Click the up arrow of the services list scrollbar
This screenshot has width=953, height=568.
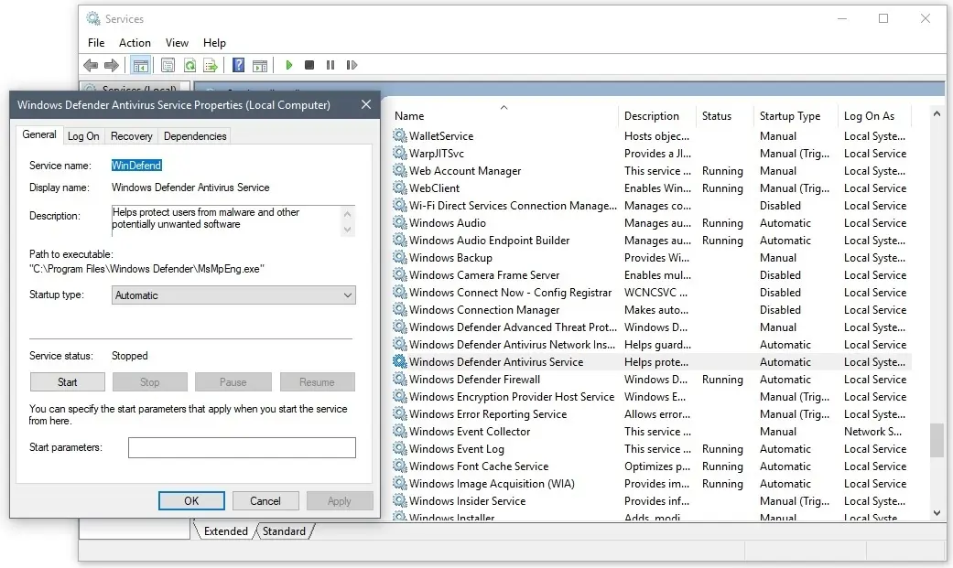tap(937, 113)
